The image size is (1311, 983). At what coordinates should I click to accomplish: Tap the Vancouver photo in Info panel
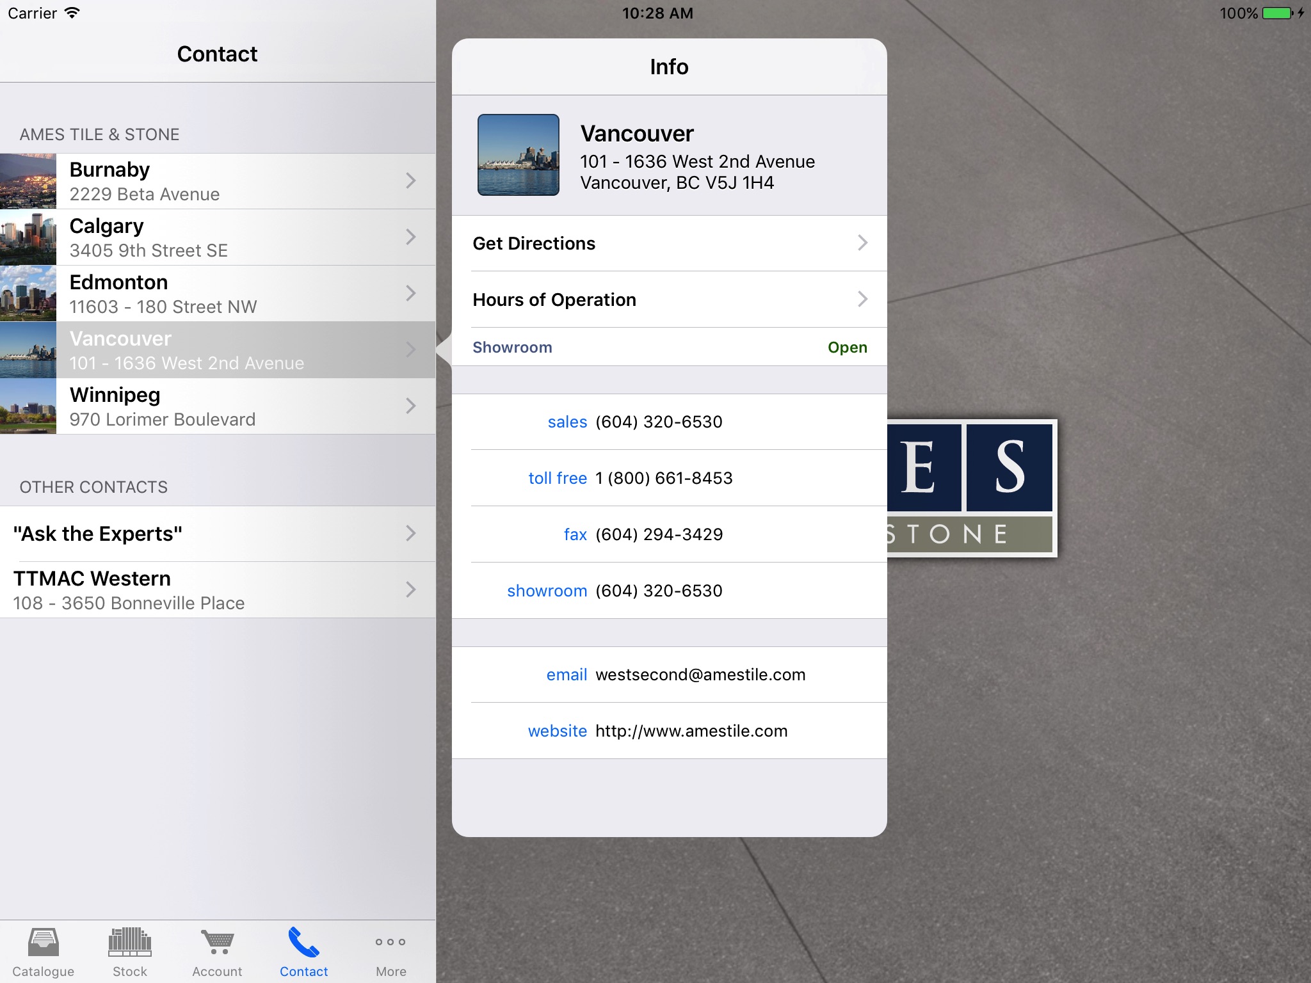519,155
